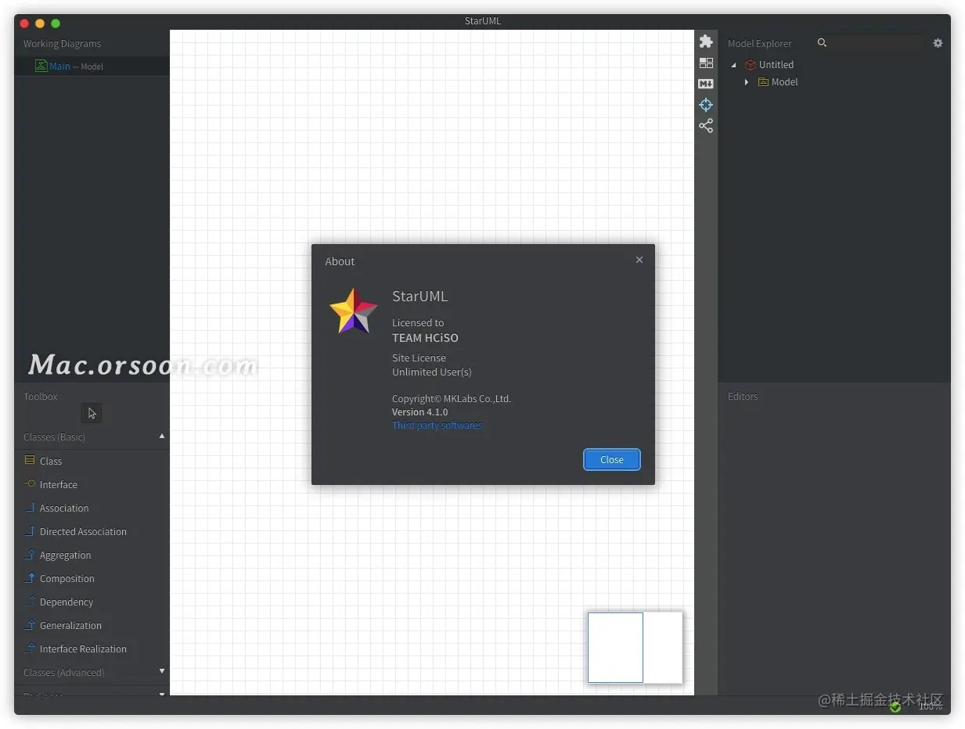965x729 pixels.
Task: Click the Dependency dashed arrow icon
Action: tap(30, 601)
